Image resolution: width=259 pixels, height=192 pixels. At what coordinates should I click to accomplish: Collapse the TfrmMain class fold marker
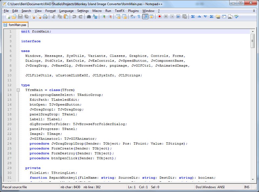coord(18,90)
